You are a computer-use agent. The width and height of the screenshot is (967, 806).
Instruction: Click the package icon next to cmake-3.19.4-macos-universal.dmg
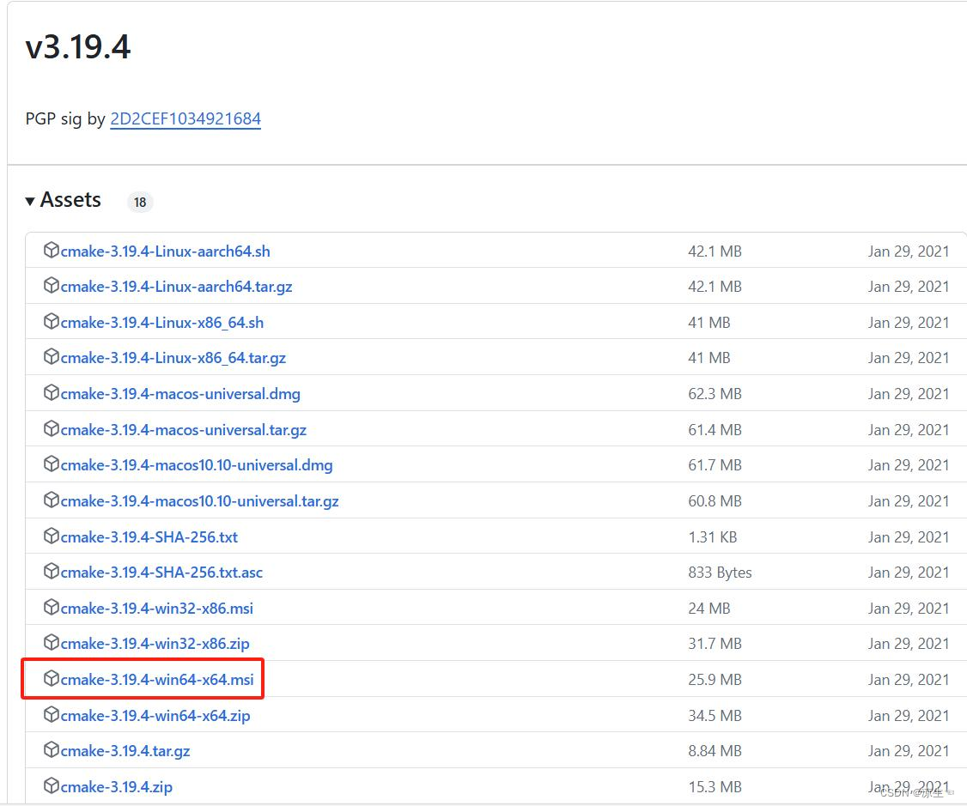(52, 393)
